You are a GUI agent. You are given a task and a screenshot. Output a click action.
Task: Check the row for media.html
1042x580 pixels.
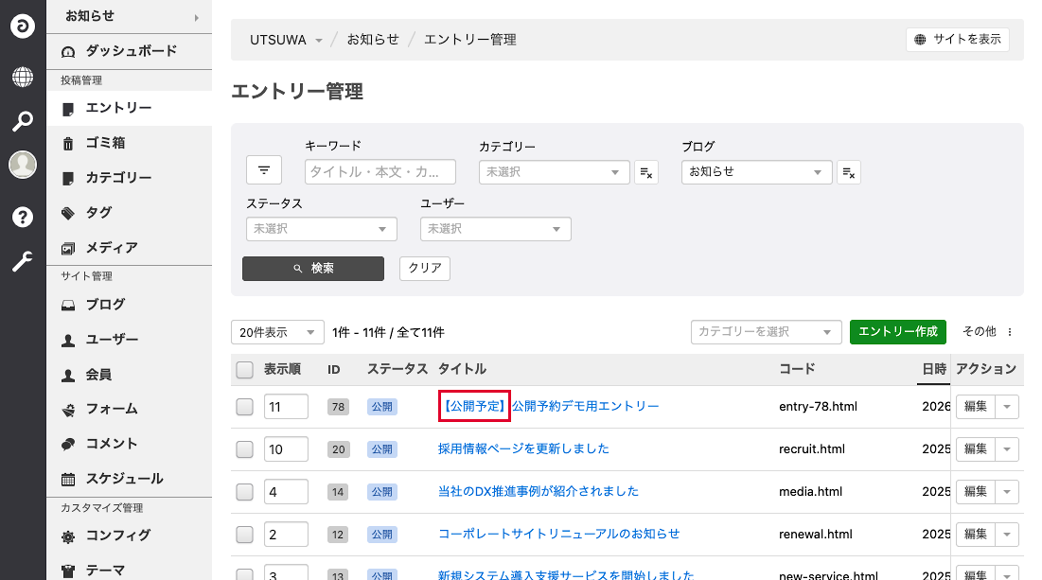click(244, 492)
